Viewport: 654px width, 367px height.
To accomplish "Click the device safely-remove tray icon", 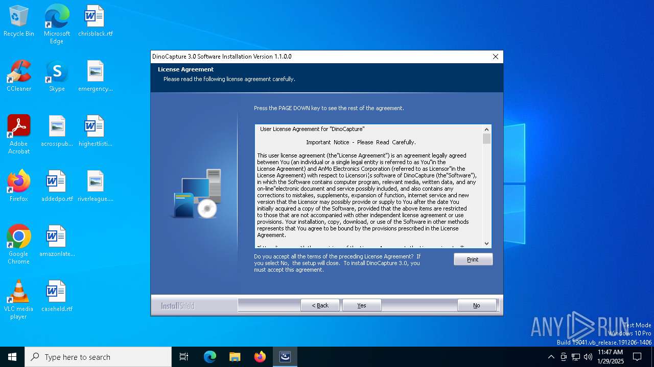I will coord(564,357).
